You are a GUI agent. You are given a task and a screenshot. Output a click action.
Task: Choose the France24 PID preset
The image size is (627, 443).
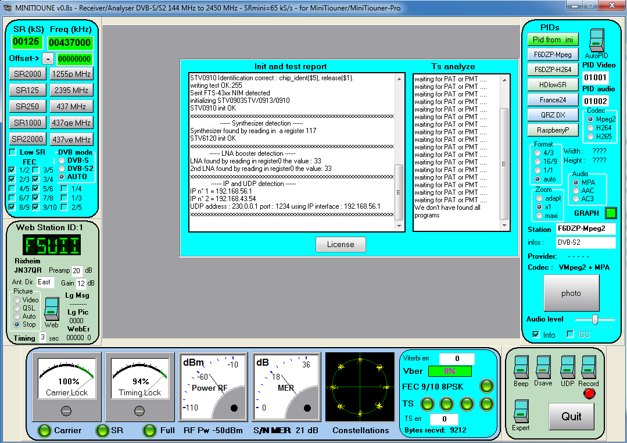click(x=553, y=100)
